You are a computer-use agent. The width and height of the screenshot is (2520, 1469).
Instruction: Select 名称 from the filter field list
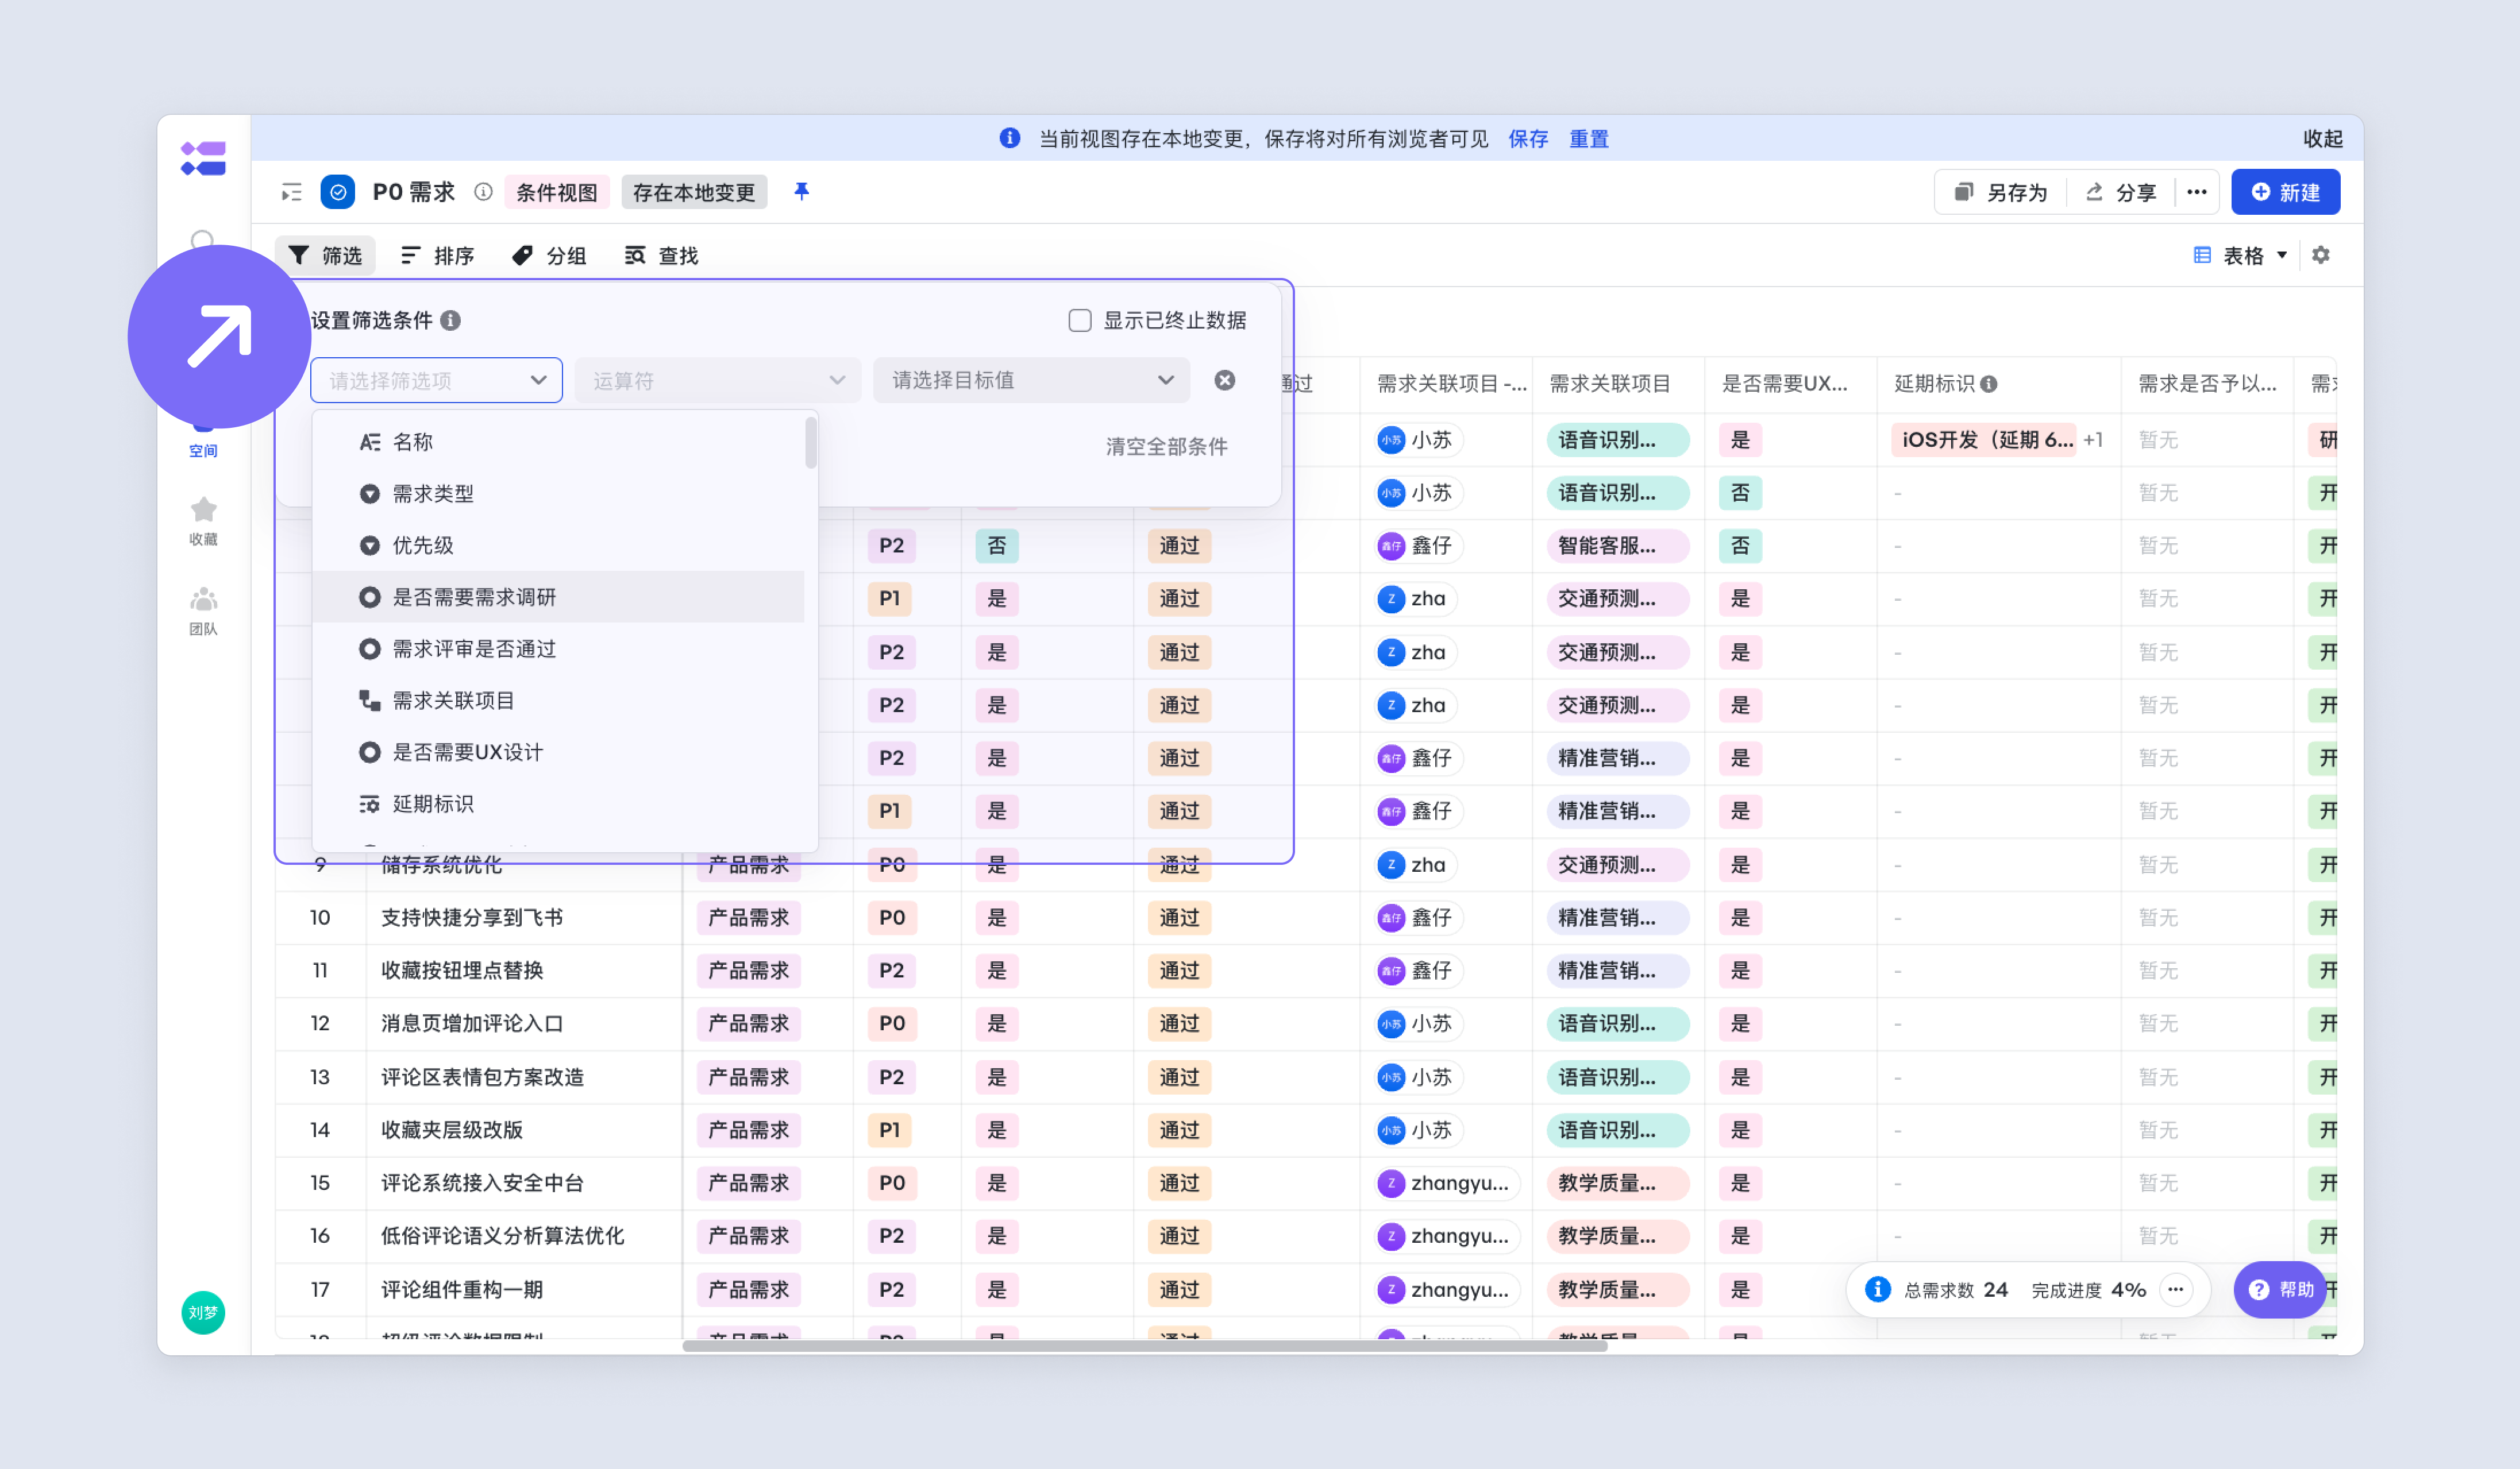[558, 442]
